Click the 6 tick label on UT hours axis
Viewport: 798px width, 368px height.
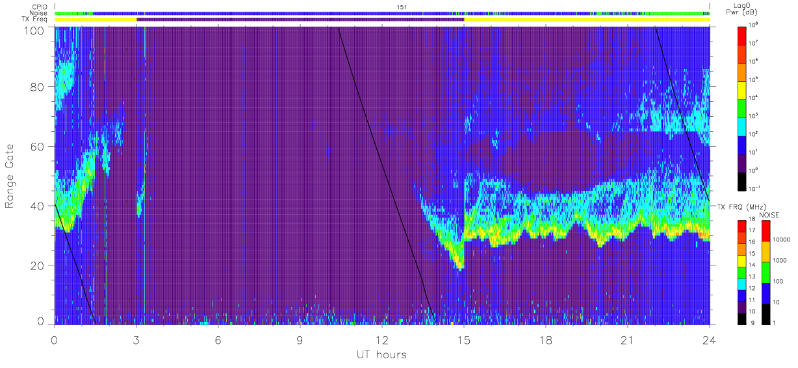click(x=218, y=340)
